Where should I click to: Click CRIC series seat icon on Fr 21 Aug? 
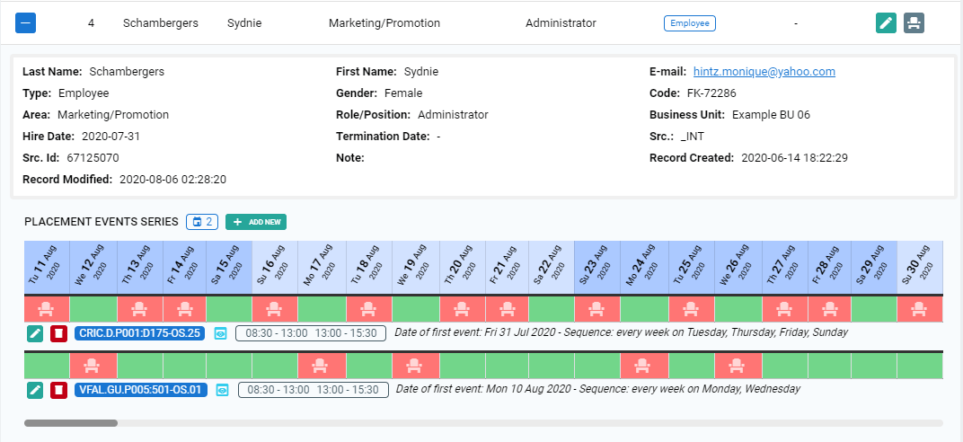[x=508, y=309]
